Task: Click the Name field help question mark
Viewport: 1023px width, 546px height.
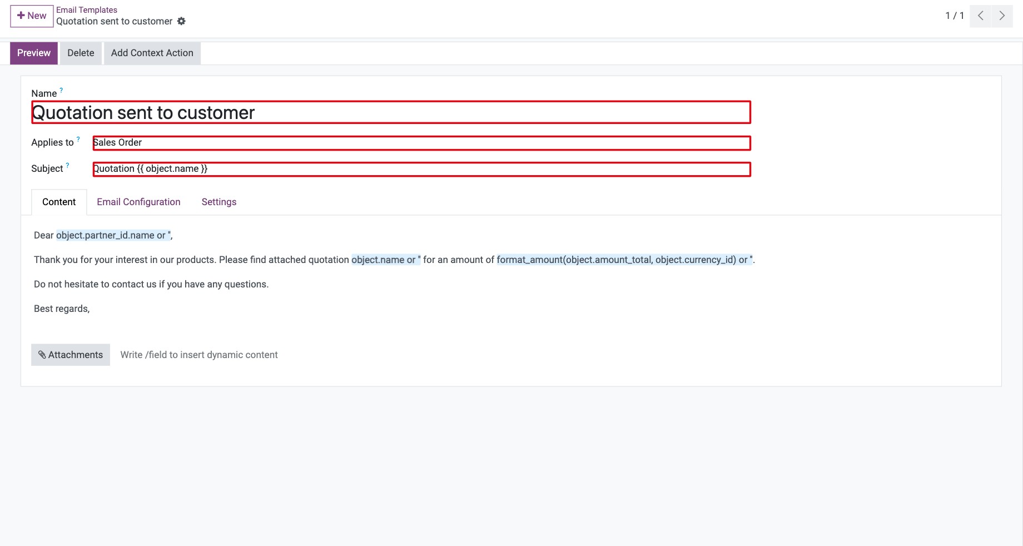Action: click(61, 90)
